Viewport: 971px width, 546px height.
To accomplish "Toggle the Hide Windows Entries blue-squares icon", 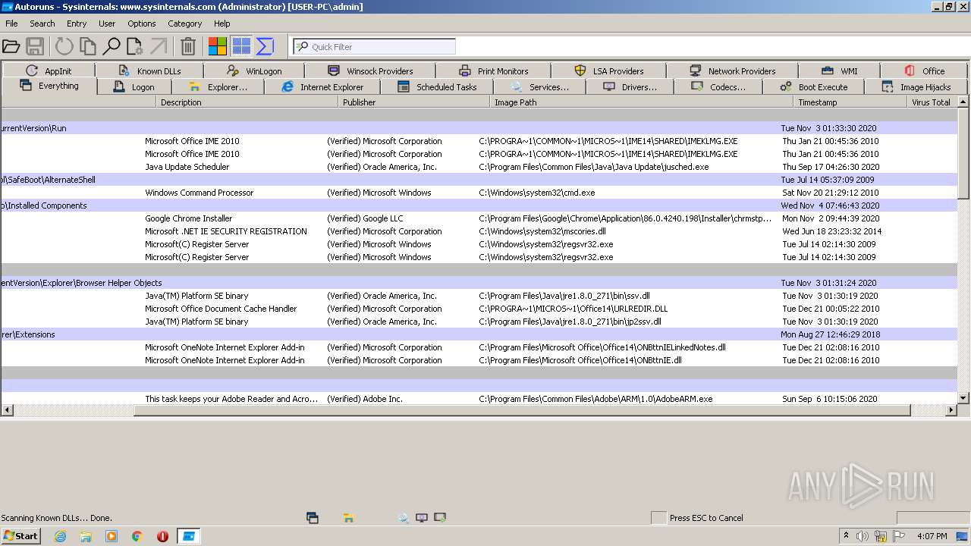I will pyautogui.click(x=241, y=46).
